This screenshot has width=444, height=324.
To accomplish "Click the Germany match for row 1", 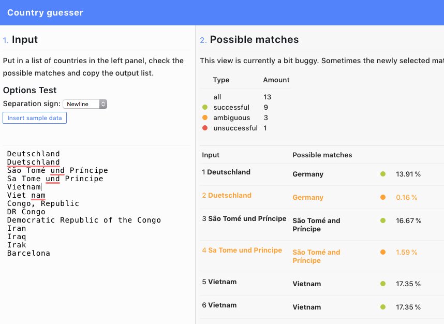I will (308, 174).
